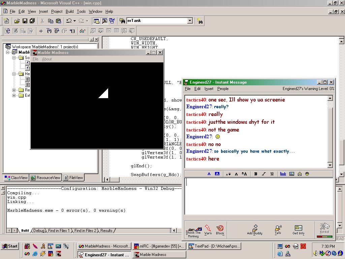Image resolution: width=345 pixels, height=259 pixels.
Task: Pick the IM background color A icon
Action: pos(217,174)
